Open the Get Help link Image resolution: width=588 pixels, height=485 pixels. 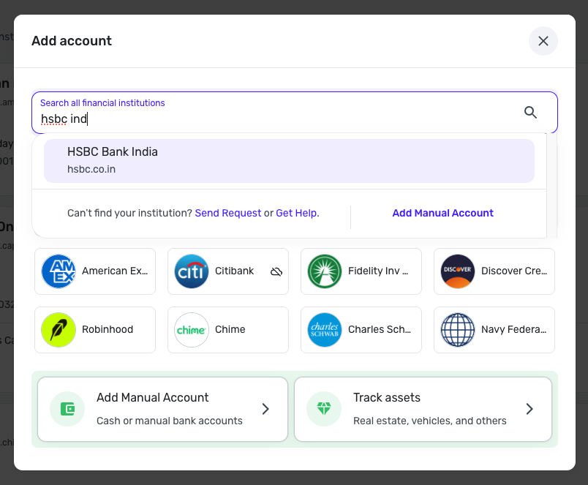[x=297, y=213]
